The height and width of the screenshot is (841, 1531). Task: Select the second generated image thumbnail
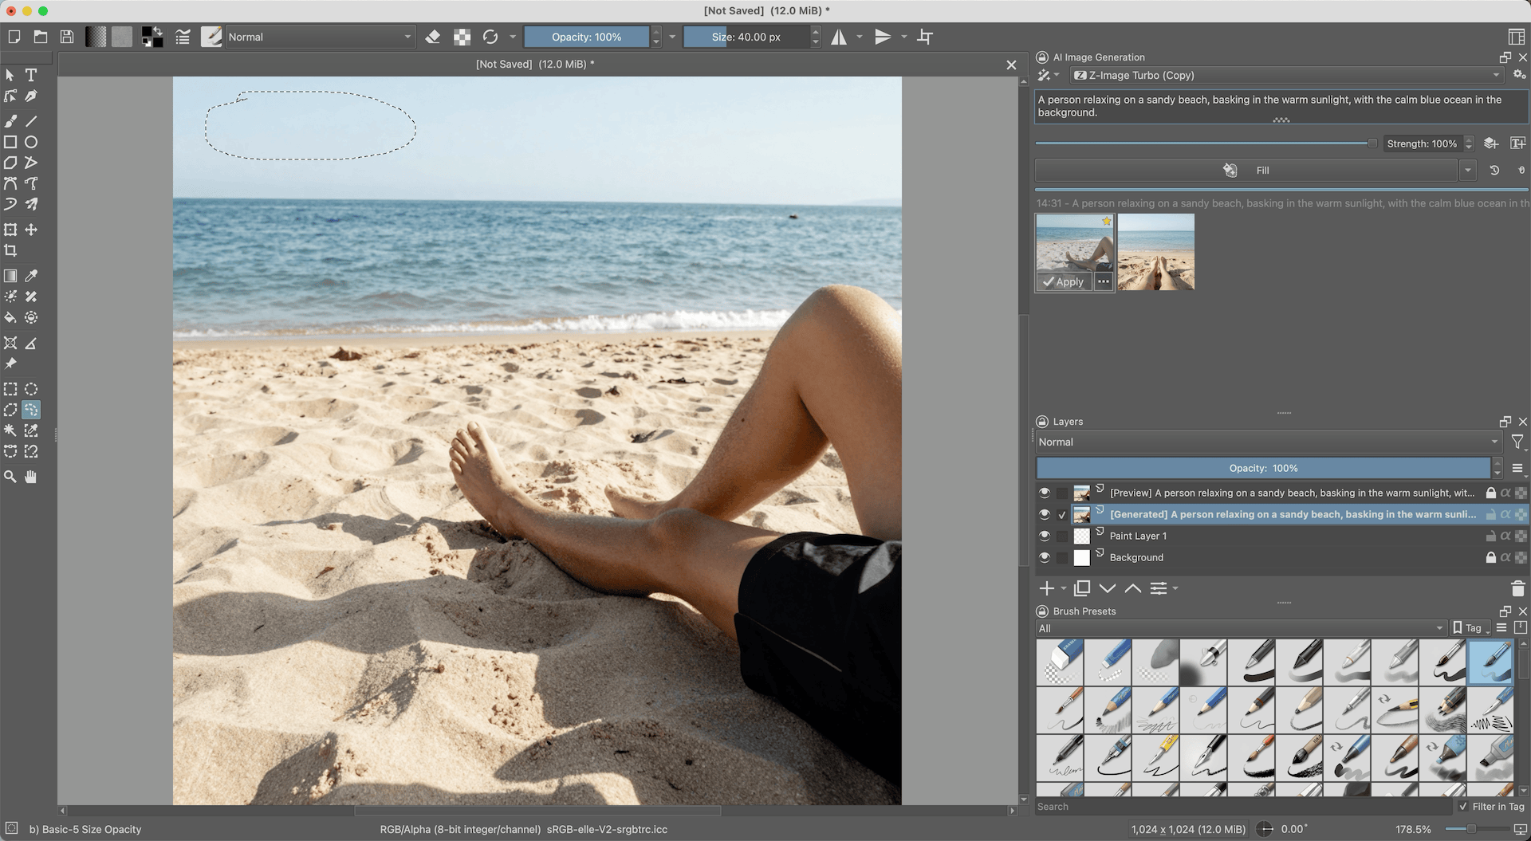[1155, 251]
